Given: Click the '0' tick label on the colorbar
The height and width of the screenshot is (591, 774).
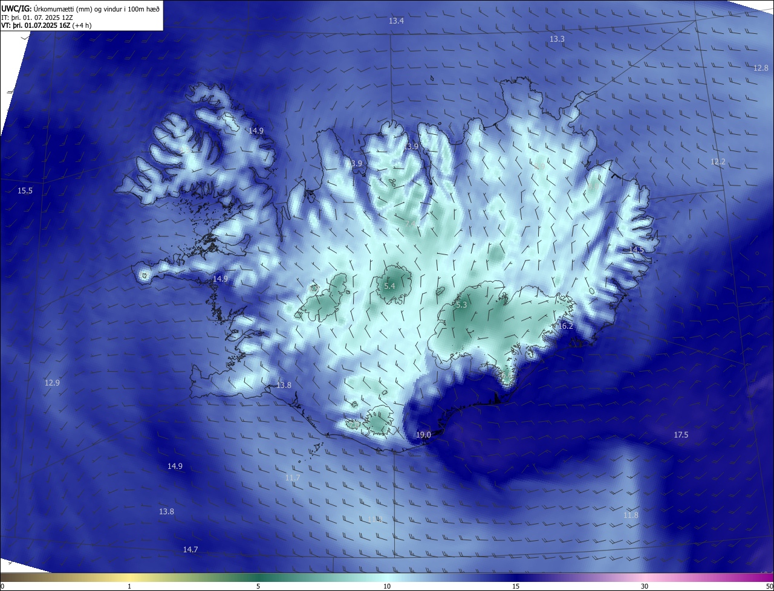Looking at the screenshot, I should click(2, 586).
